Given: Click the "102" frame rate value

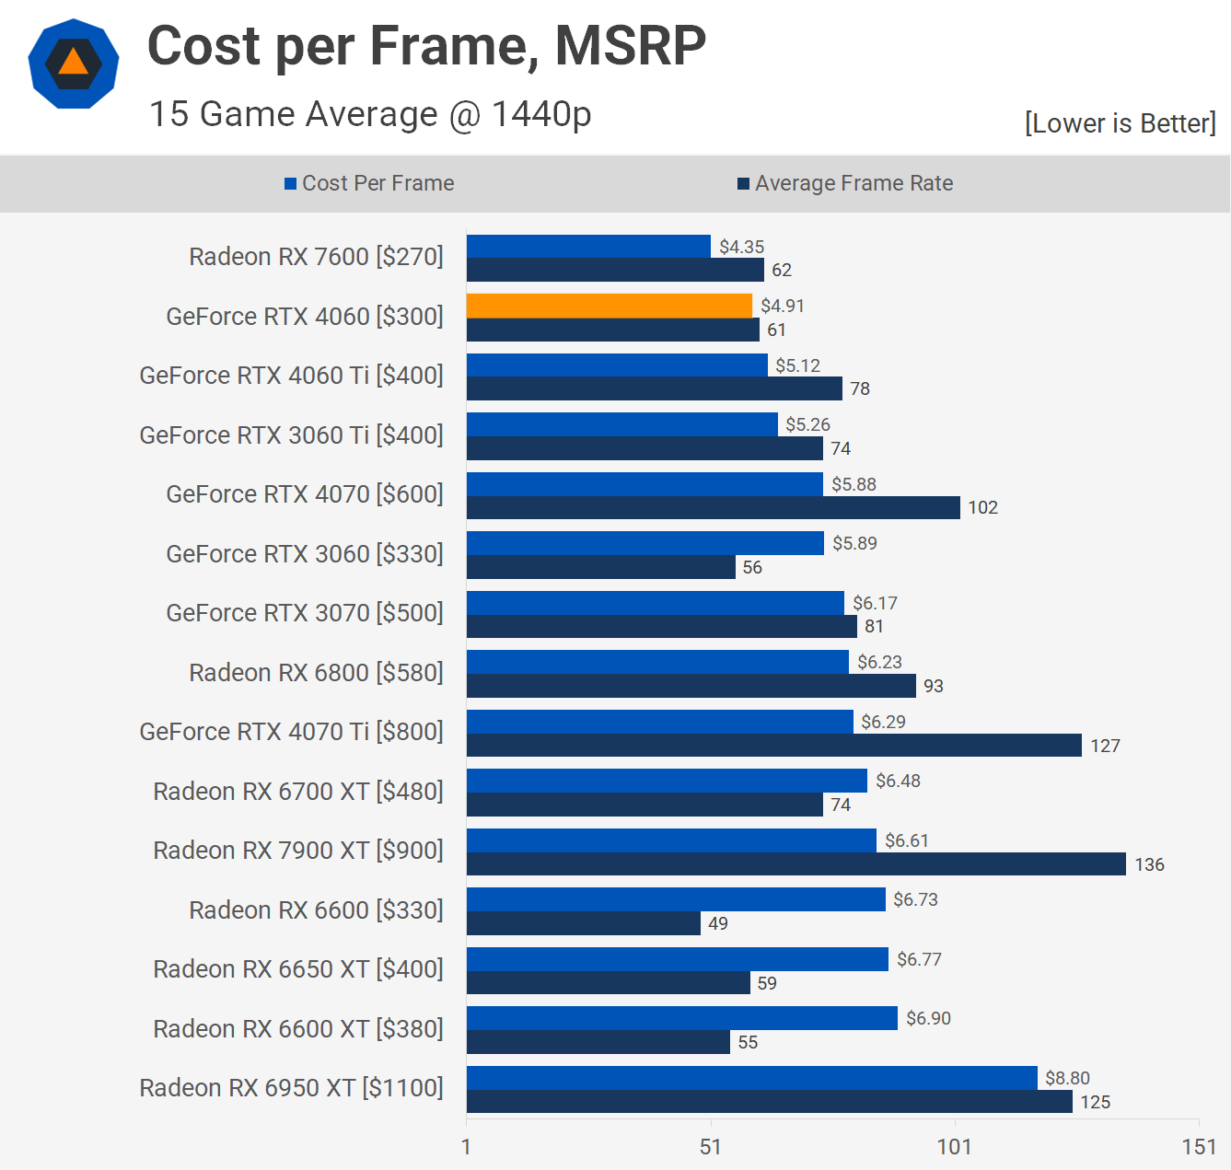Looking at the screenshot, I should [983, 507].
